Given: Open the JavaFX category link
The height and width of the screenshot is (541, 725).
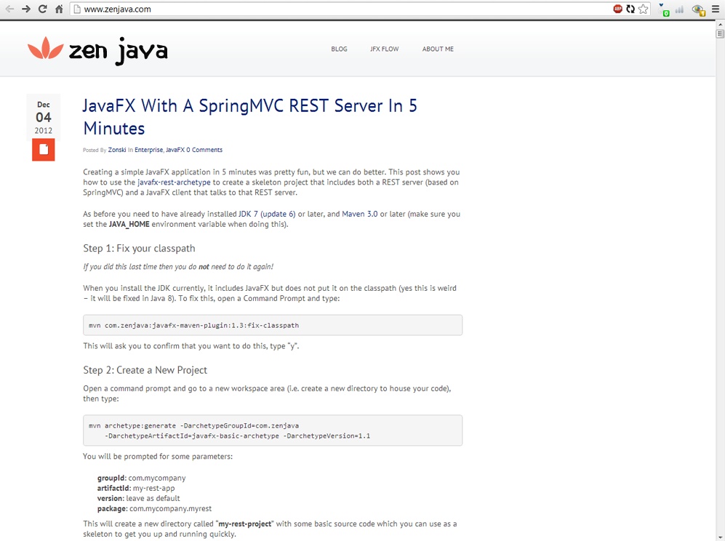Looking at the screenshot, I should 175,150.
